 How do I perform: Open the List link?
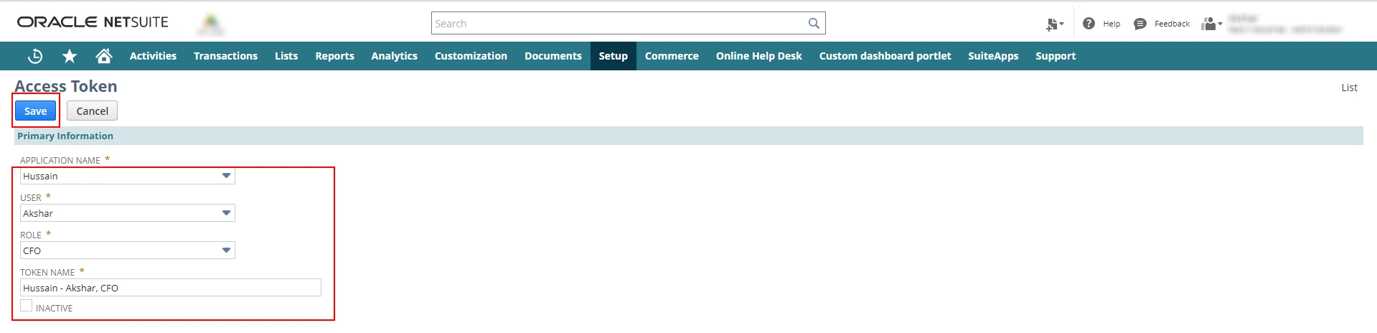point(1349,88)
